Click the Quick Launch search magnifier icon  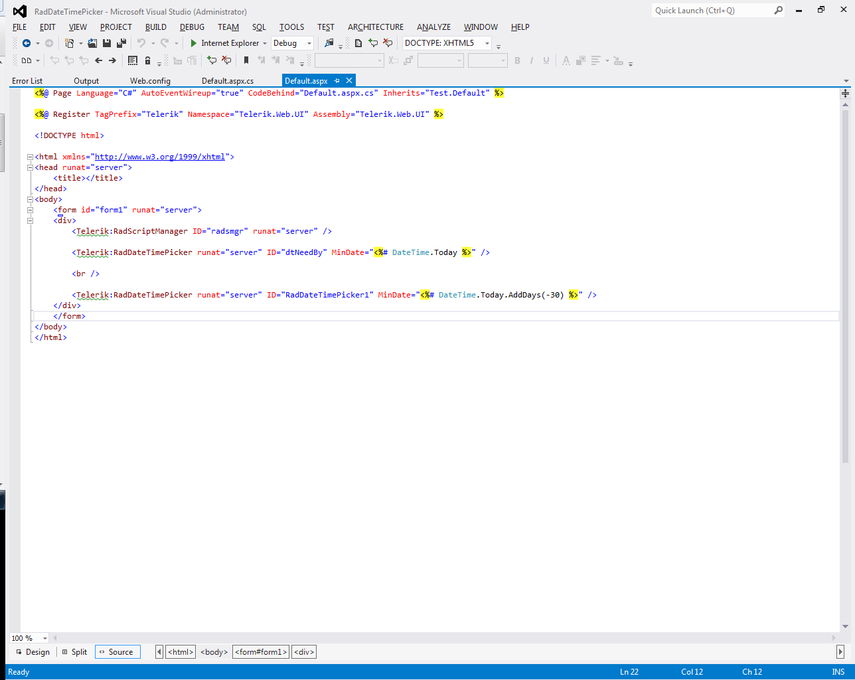(x=779, y=10)
